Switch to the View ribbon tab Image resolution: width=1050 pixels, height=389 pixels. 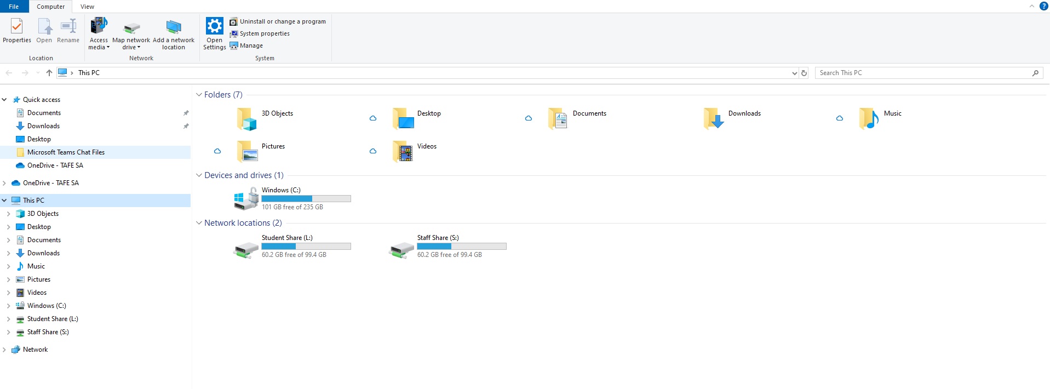tap(87, 7)
